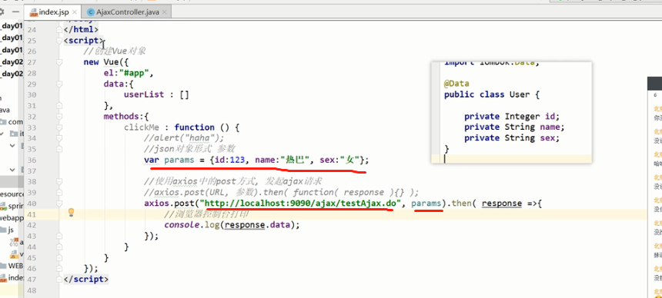This screenshot has height=298, width=662.
Task: Click 'params' argument on line 40
Action: pyautogui.click(x=426, y=204)
